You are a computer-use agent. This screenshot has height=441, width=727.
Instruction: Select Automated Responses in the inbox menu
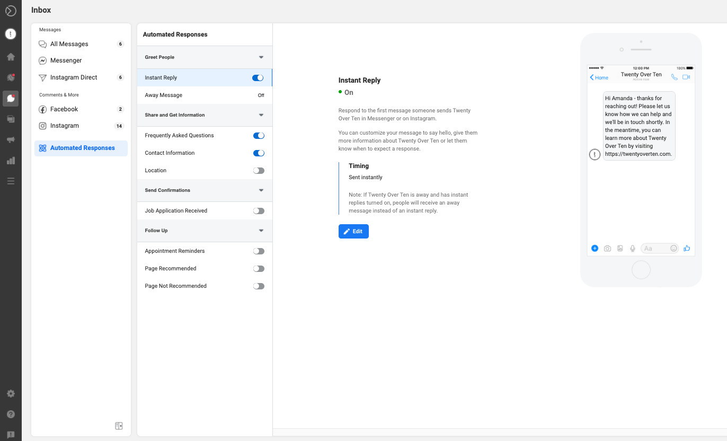81,148
